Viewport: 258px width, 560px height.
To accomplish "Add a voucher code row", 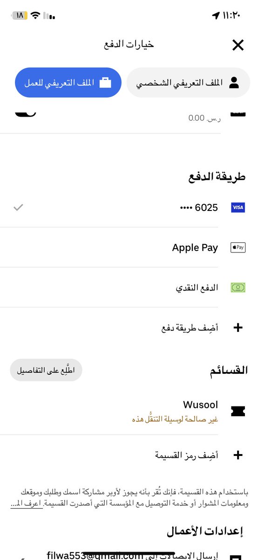I will click(129, 455).
